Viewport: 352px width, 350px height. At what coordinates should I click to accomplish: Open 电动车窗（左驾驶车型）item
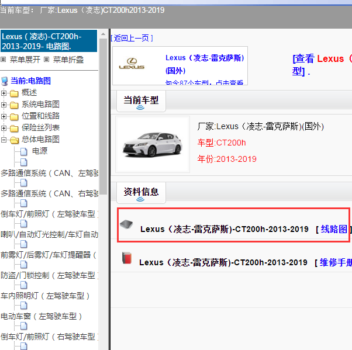point(42,316)
